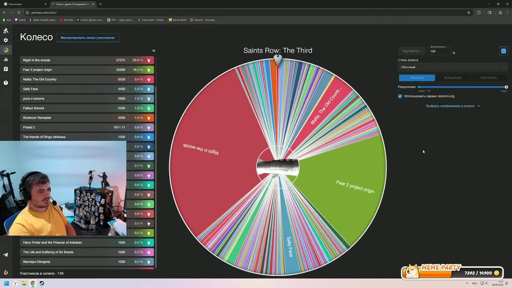
Task: Open the Стиль колеса dropdown
Action: click(453, 67)
